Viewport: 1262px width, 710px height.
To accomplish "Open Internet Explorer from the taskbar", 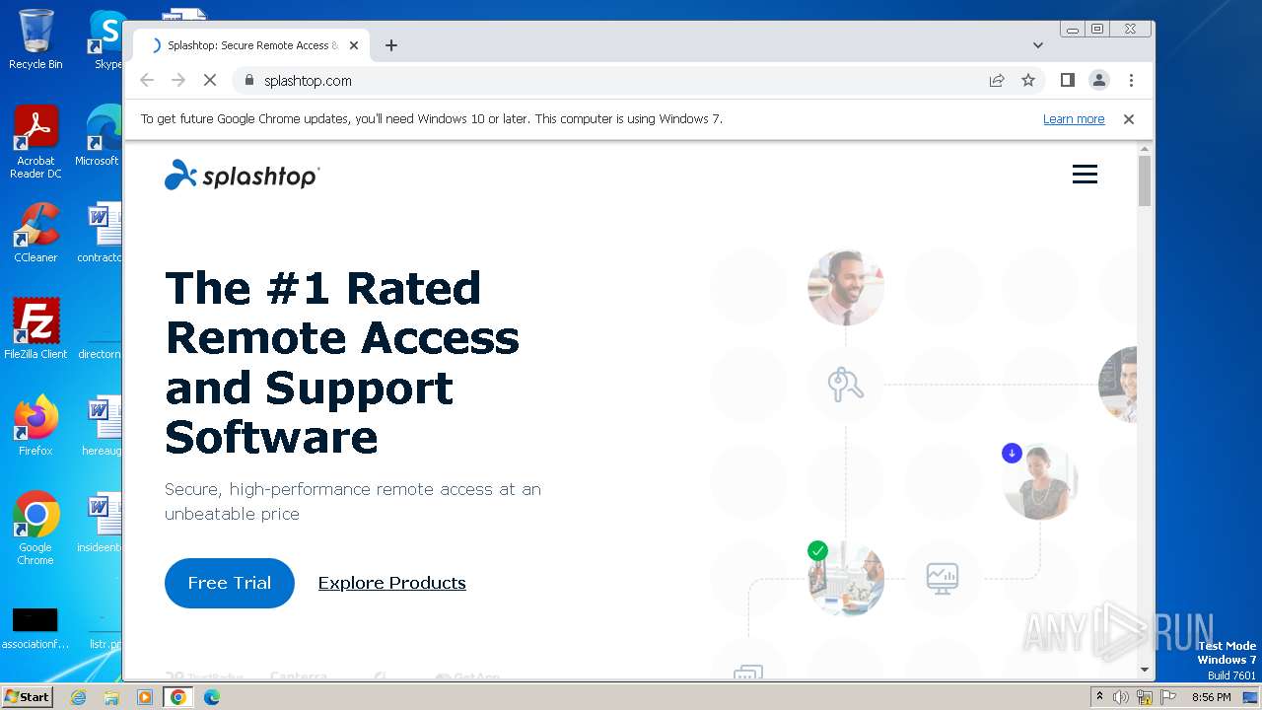I will point(79,697).
